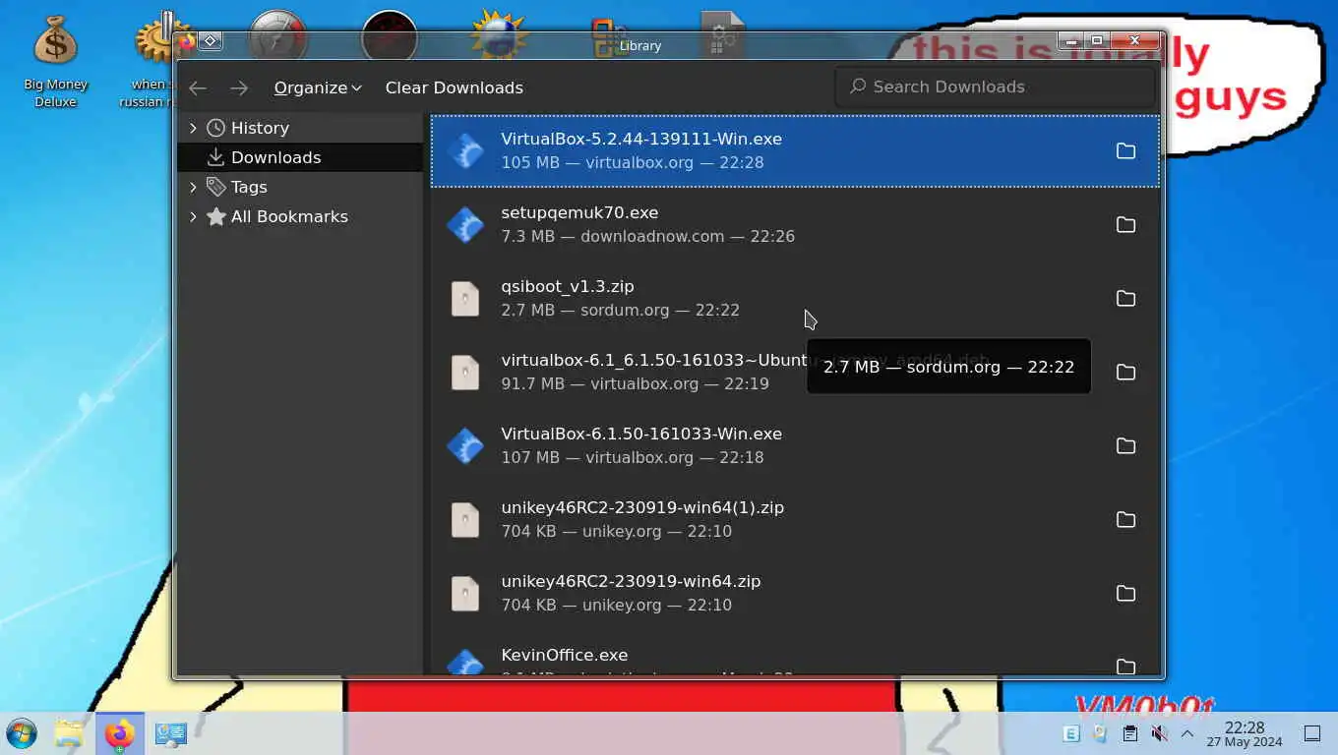Go back with the left arrow

(x=198, y=87)
